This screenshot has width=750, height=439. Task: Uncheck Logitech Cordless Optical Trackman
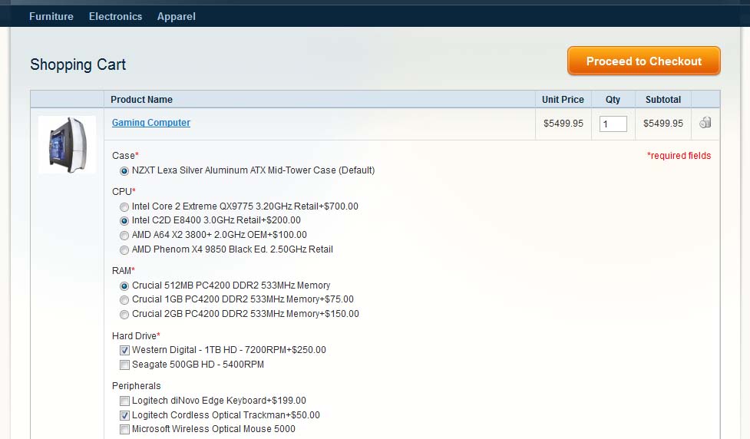(125, 415)
